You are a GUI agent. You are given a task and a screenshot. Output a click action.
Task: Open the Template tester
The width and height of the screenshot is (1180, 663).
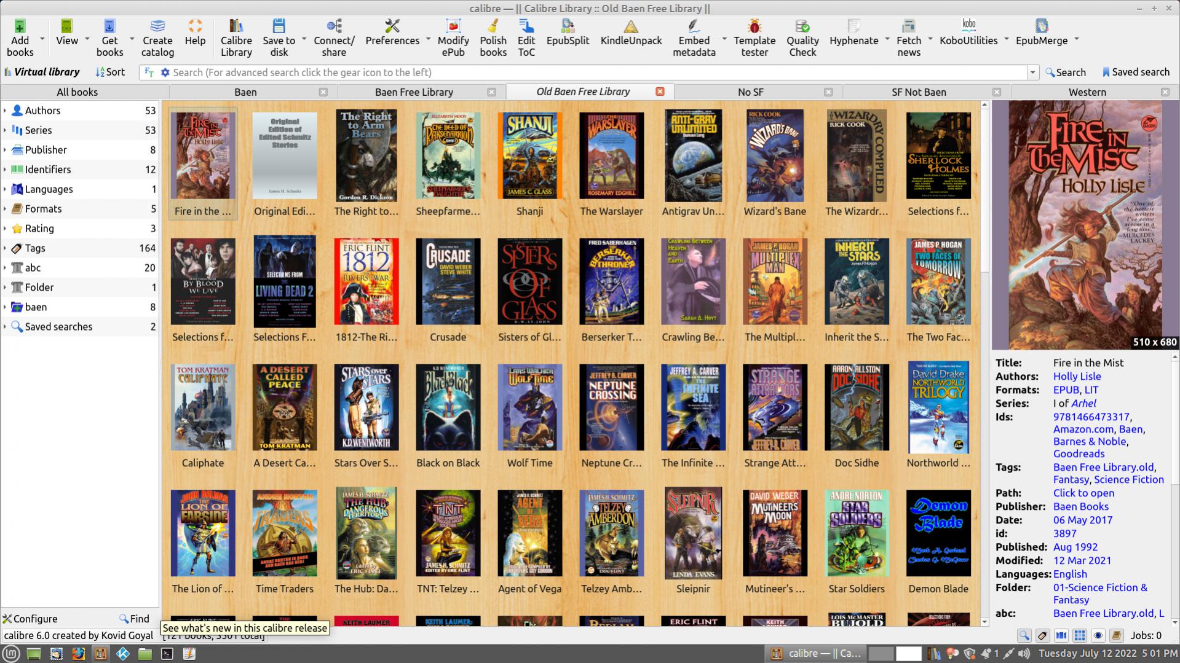click(754, 37)
